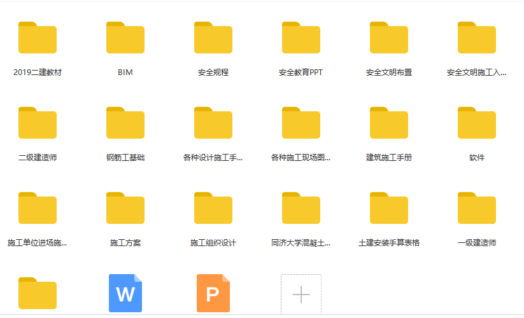Select the 各种施工现场图... folder thumbnail

301,123
